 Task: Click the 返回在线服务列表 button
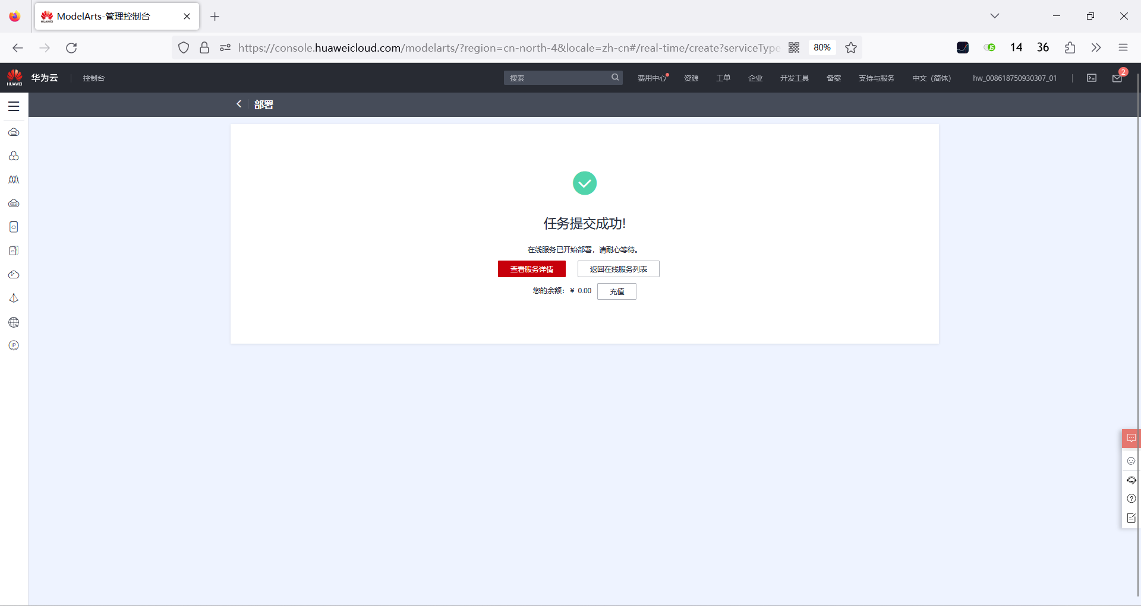(x=618, y=269)
